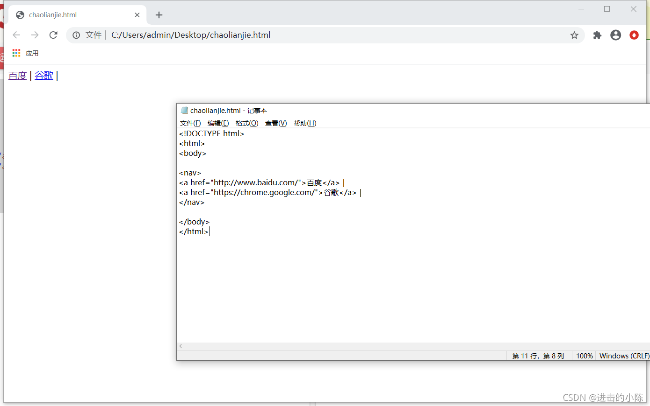Open the 应用 apps grid shortcut
The image size is (650, 406).
[16, 53]
